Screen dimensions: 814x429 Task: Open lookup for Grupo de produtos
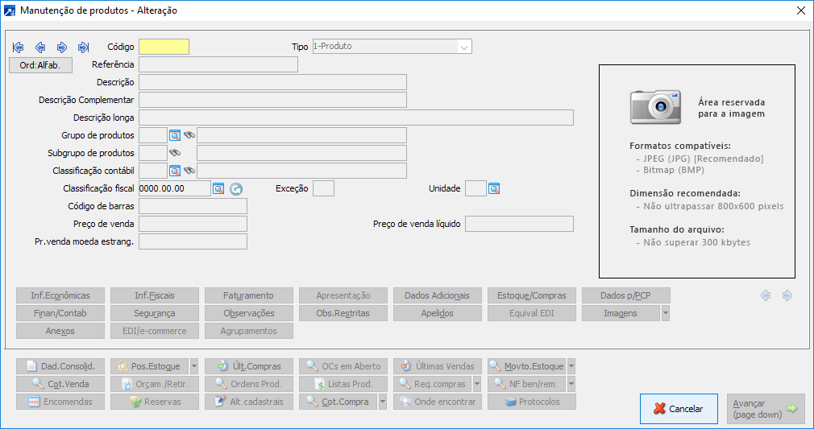tap(175, 135)
